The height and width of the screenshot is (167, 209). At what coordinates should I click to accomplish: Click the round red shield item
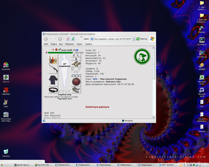click(76, 82)
